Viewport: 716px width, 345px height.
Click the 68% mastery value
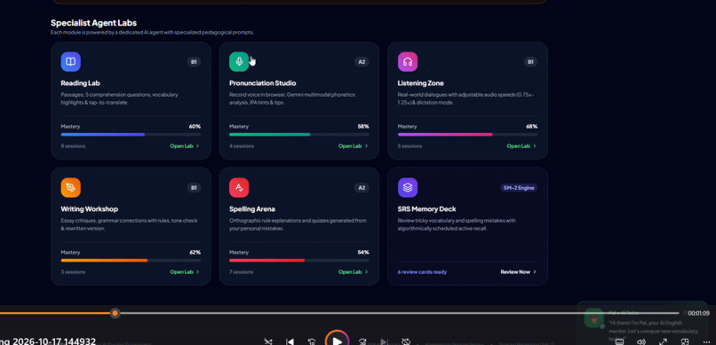click(531, 127)
